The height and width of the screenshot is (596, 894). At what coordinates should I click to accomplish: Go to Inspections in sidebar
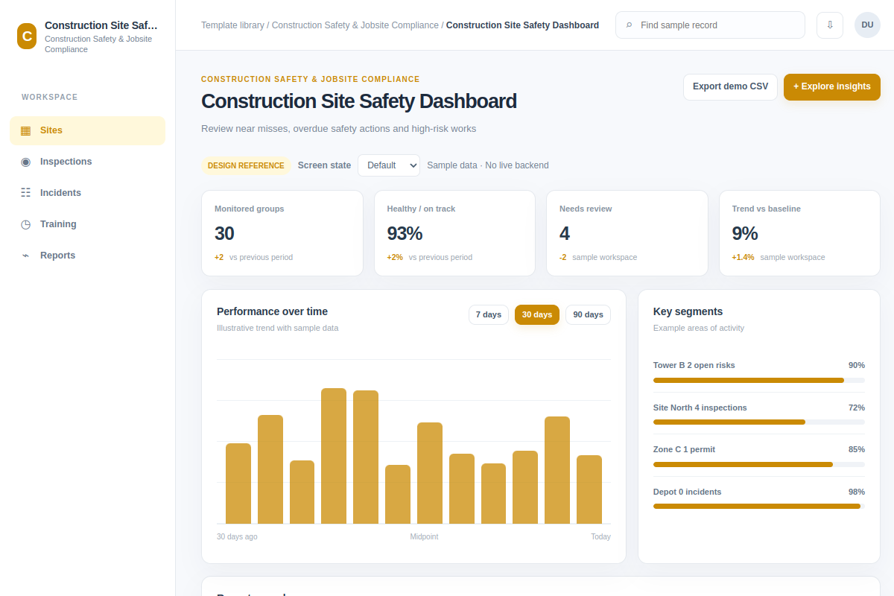pos(87,162)
